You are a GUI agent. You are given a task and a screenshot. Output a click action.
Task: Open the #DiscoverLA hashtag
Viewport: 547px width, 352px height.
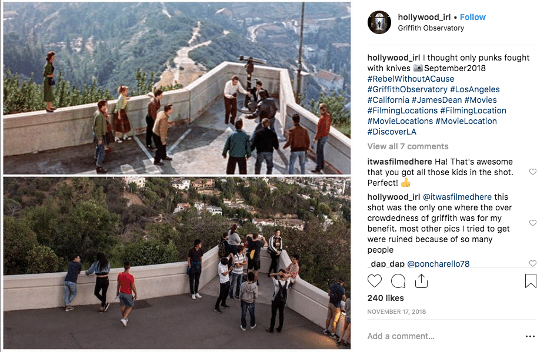click(392, 132)
